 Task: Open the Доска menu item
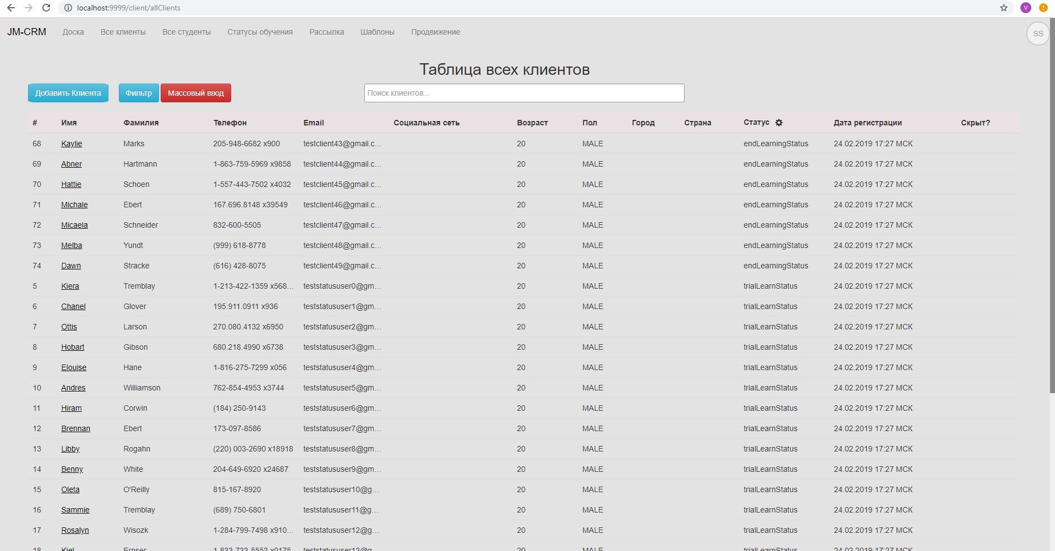tap(73, 32)
